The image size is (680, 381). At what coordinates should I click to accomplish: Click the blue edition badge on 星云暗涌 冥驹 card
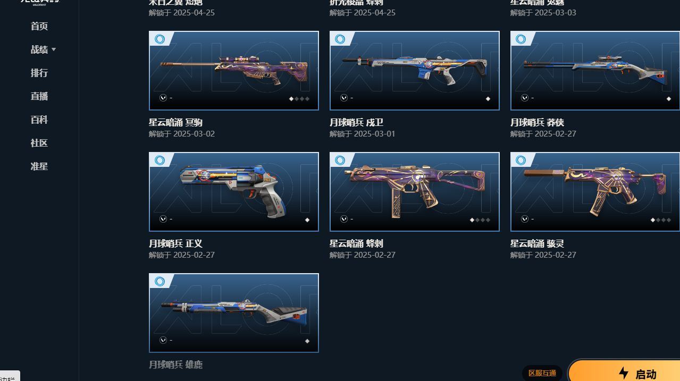pyautogui.click(x=159, y=39)
